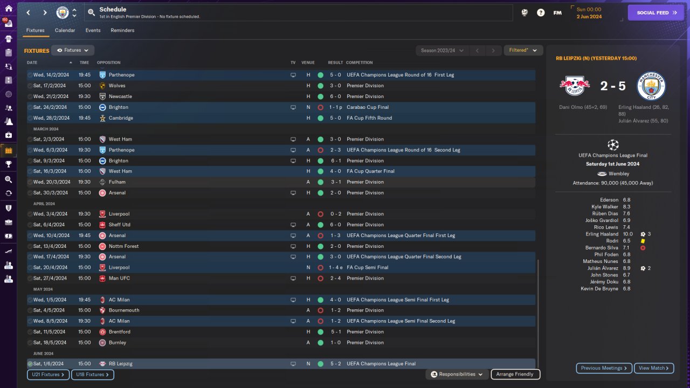Switch to the Events tab

point(93,30)
